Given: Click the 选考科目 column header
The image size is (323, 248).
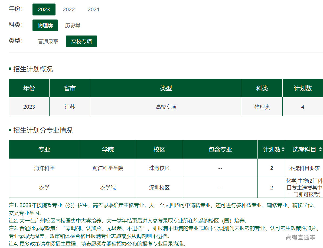Looking at the screenshot, I should coord(304,149).
